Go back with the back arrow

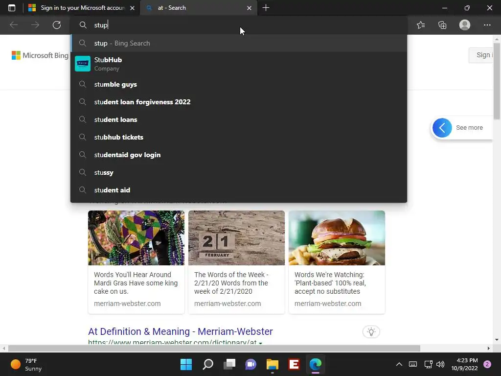(14, 25)
